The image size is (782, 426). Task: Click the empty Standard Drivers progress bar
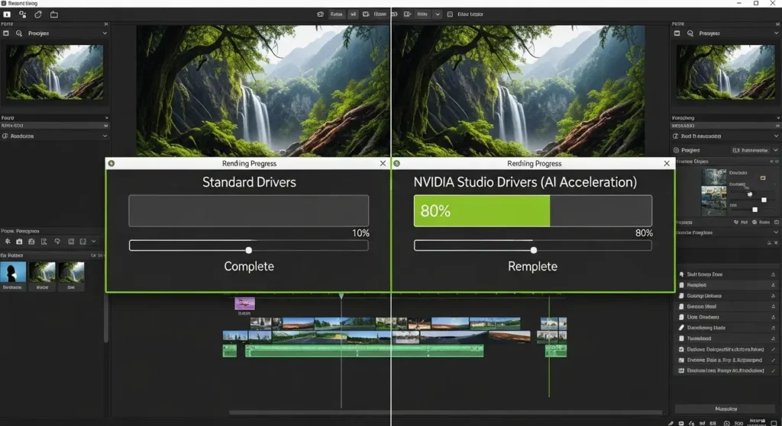[x=249, y=211]
